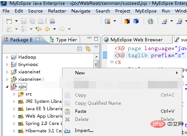
Task: Collapse the xjzx project
Action: [x=7, y=87]
